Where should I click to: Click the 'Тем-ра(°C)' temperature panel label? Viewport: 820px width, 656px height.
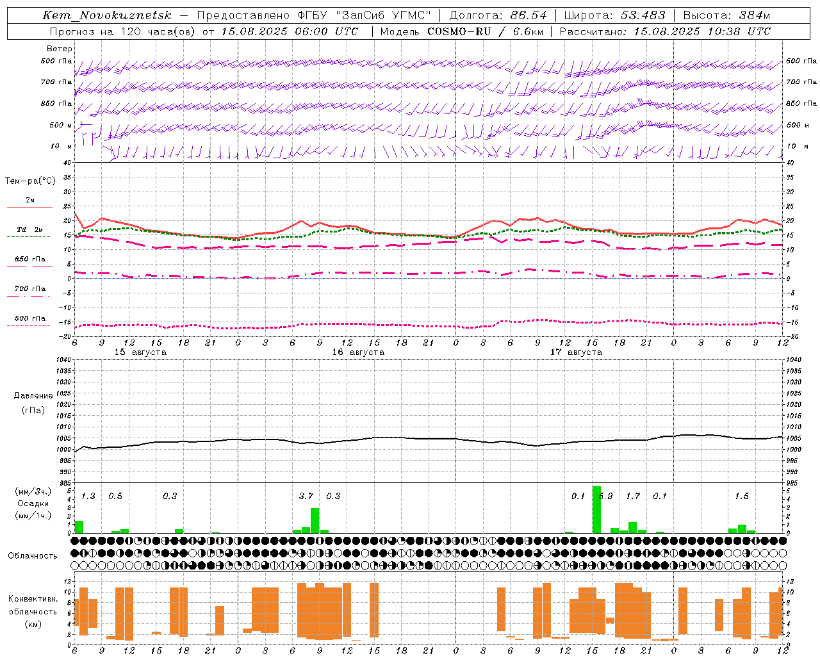[x=30, y=181]
